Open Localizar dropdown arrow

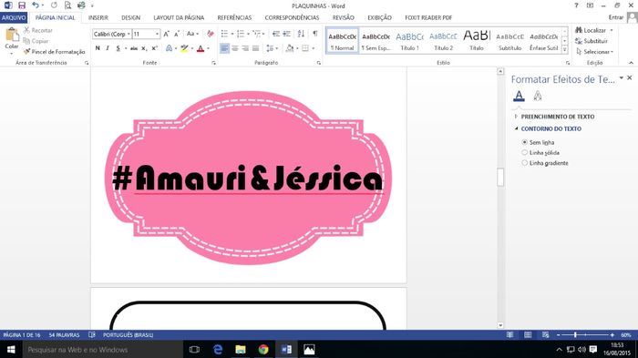(612, 30)
